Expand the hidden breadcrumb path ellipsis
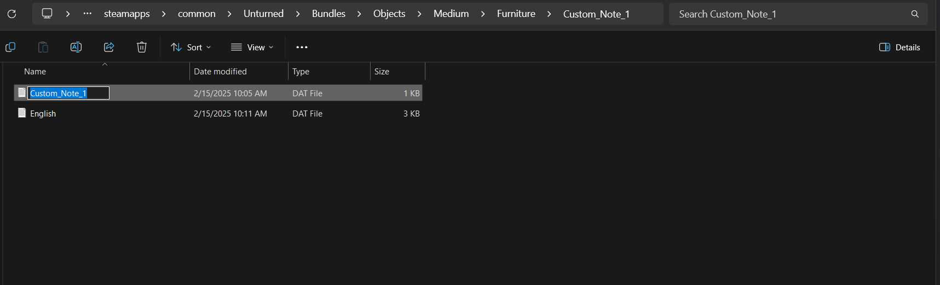Image resolution: width=940 pixels, height=285 pixels. [x=88, y=14]
